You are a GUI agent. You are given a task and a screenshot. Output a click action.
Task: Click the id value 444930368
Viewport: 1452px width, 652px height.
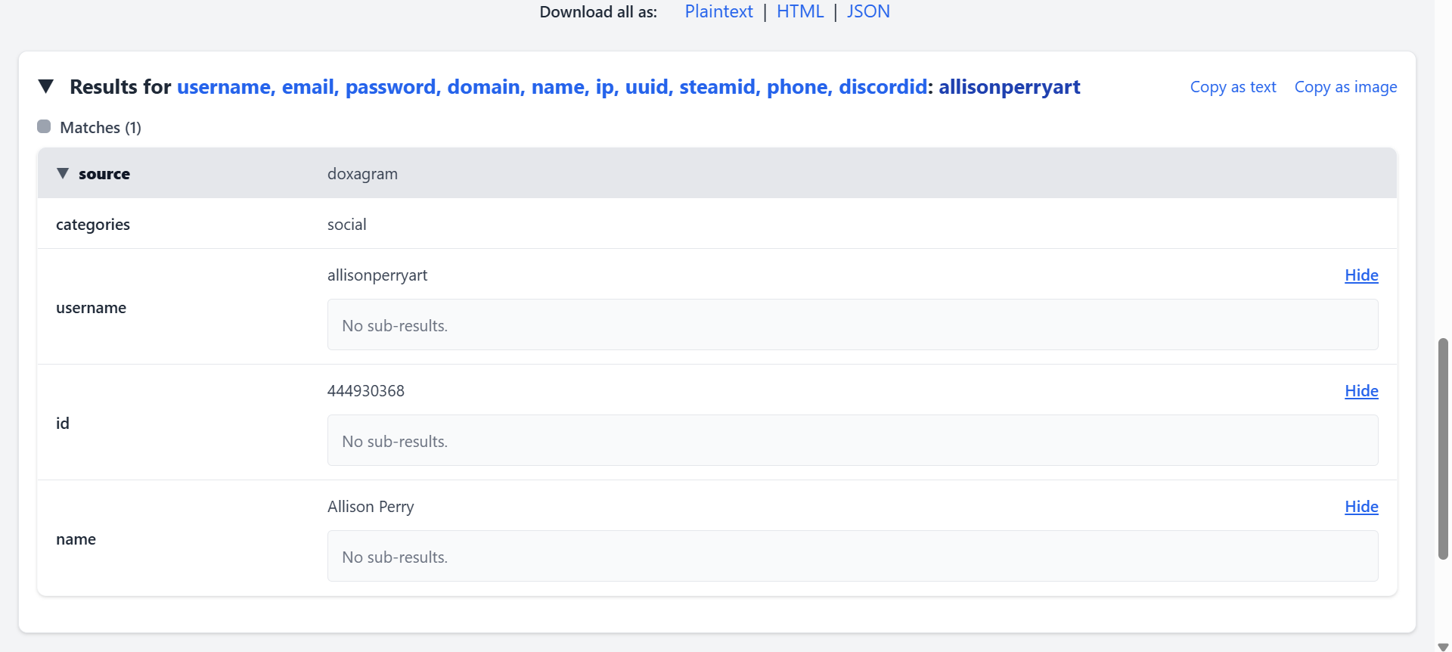(x=366, y=391)
